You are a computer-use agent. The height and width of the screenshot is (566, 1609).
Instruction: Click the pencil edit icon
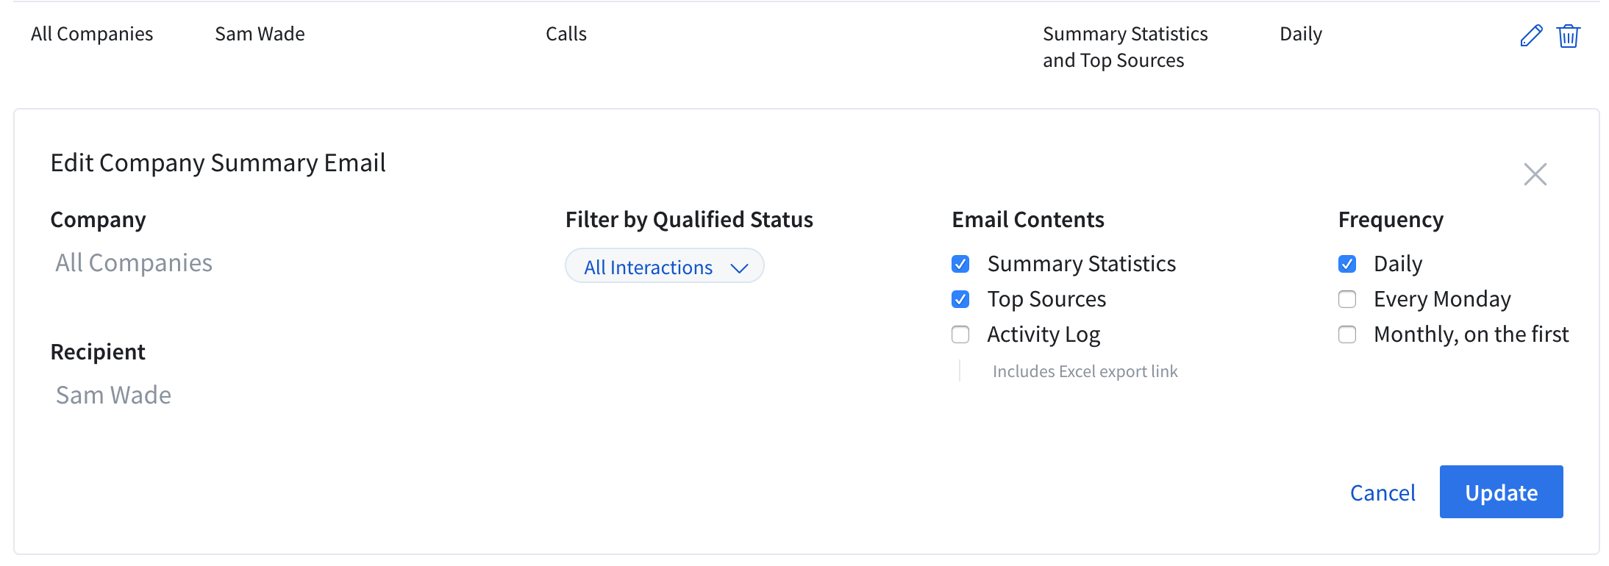coord(1531,35)
